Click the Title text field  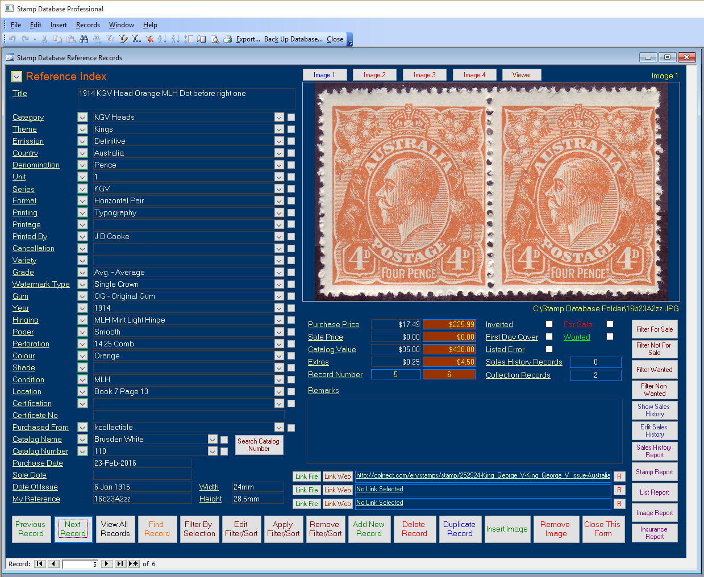(x=186, y=99)
